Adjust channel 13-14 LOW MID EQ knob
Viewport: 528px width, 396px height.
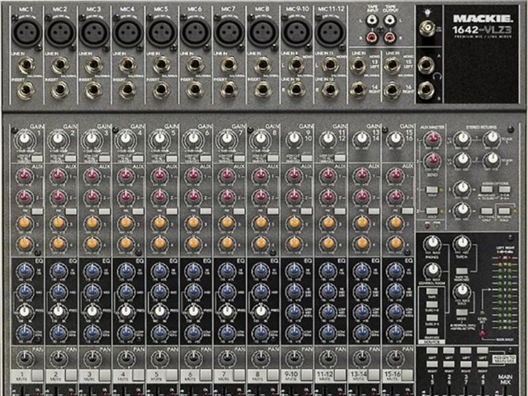[x=362, y=312]
